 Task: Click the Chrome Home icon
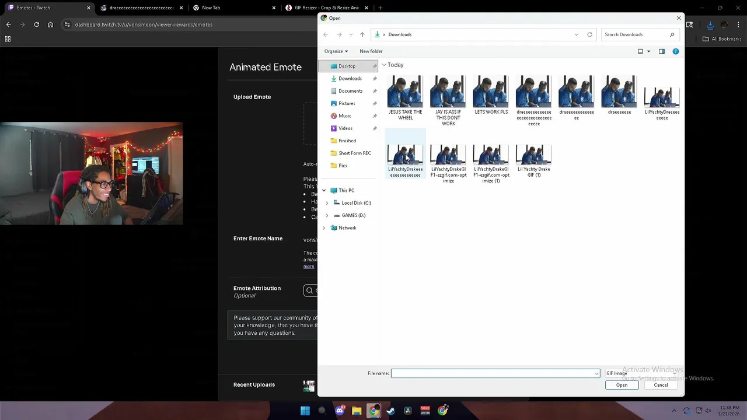(x=50, y=24)
